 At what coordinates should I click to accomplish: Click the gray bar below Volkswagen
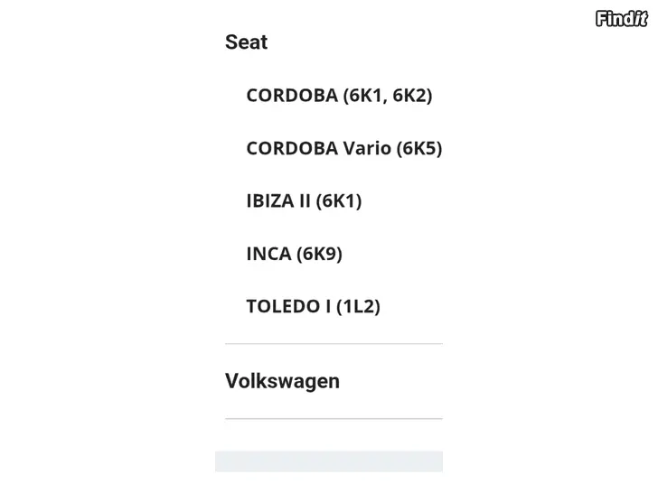click(x=329, y=461)
